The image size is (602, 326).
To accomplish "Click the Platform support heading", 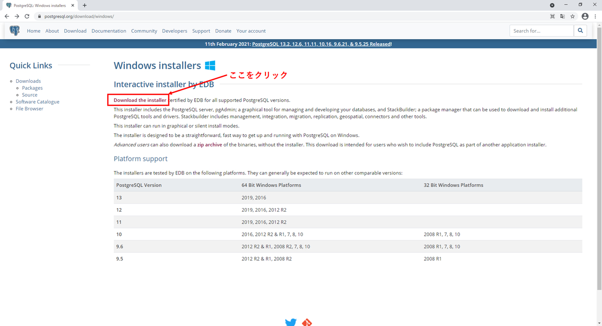I will click(140, 158).
